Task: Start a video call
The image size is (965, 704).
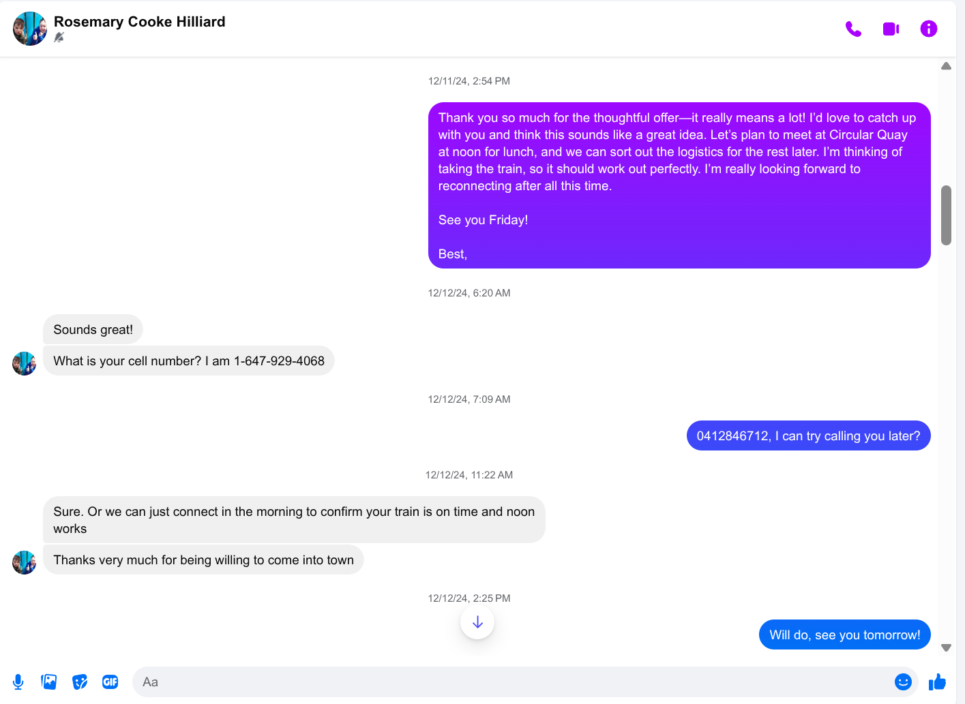Action: tap(891, 29)
